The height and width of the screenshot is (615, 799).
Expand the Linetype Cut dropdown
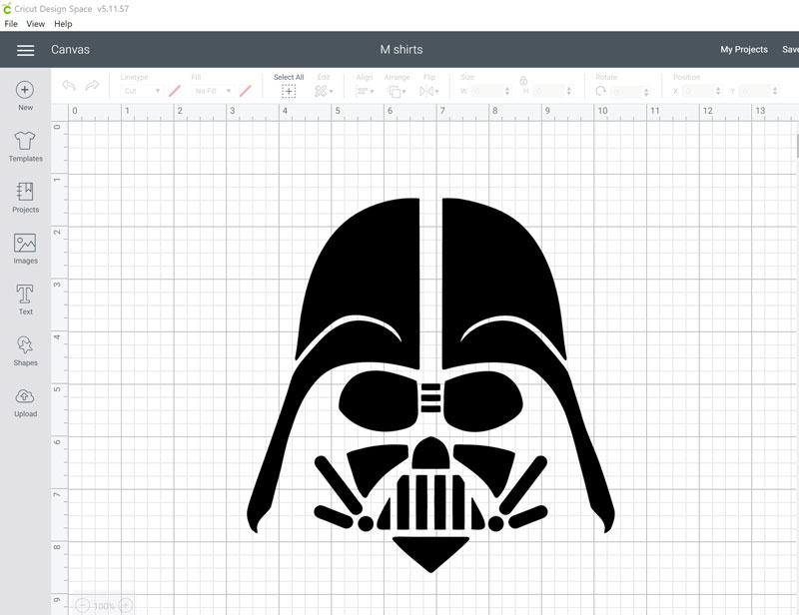(142, 91)
